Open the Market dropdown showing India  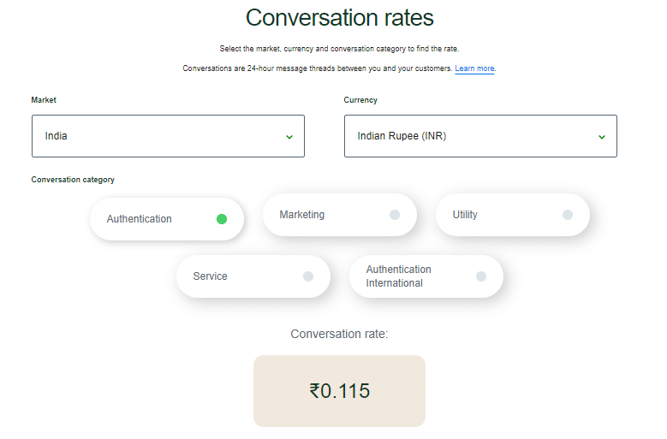point(168,136)
